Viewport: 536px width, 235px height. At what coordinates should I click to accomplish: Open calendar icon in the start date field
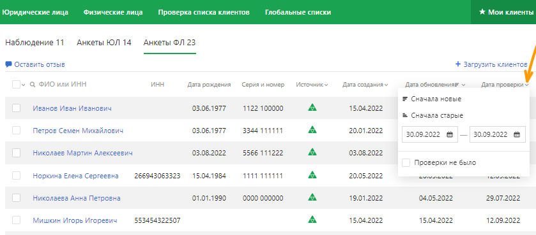pos(450,134)
